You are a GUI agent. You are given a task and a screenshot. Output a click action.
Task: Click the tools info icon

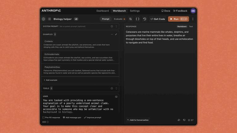[x=112, y=88]
